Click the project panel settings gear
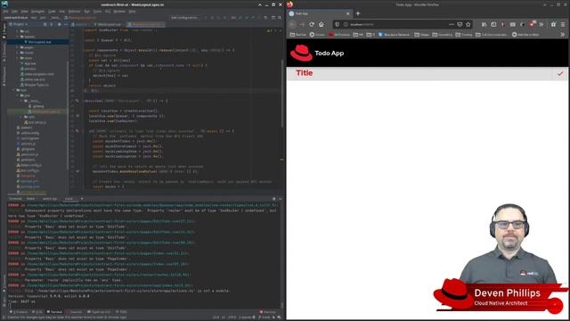This screenshot has height=321, width=570. [x=60, y=24]
